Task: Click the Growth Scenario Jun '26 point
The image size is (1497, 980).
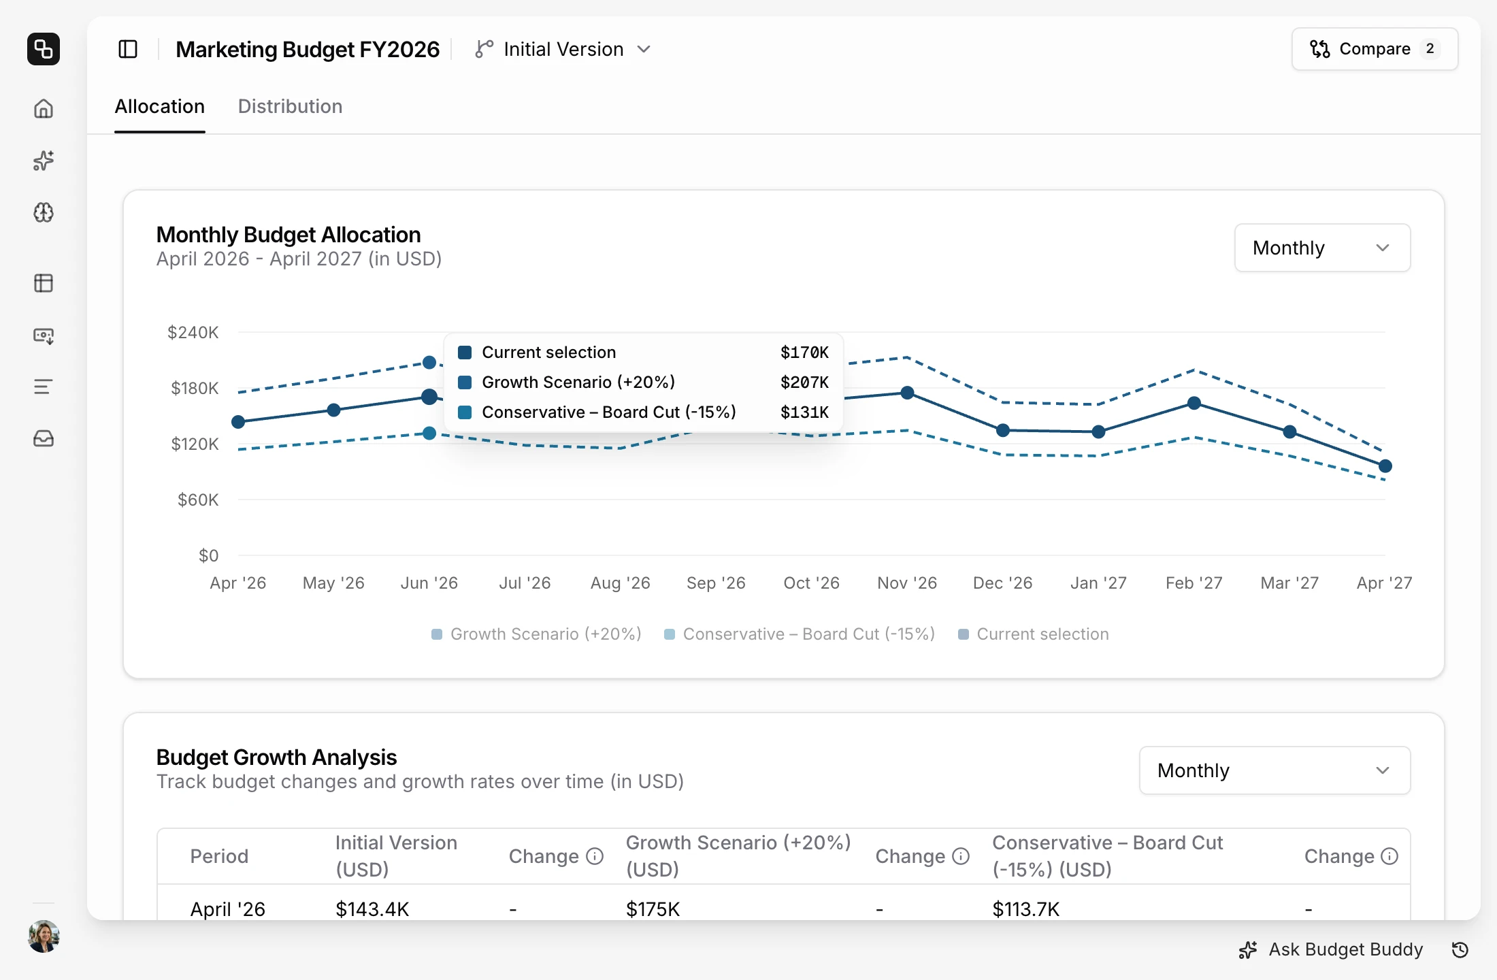Action: tap(429, 362)
